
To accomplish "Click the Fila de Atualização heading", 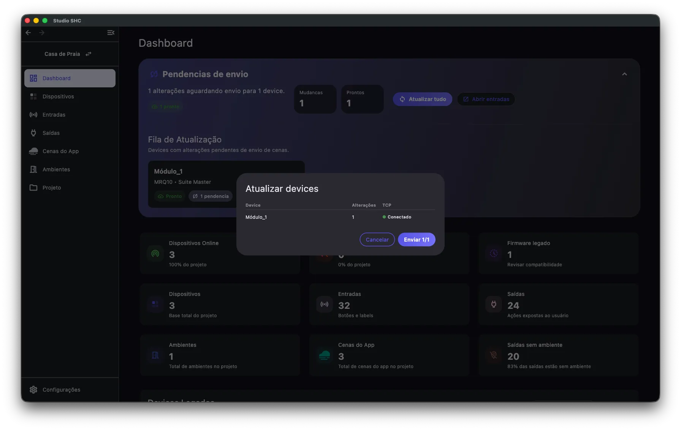I will click(185, 139).
